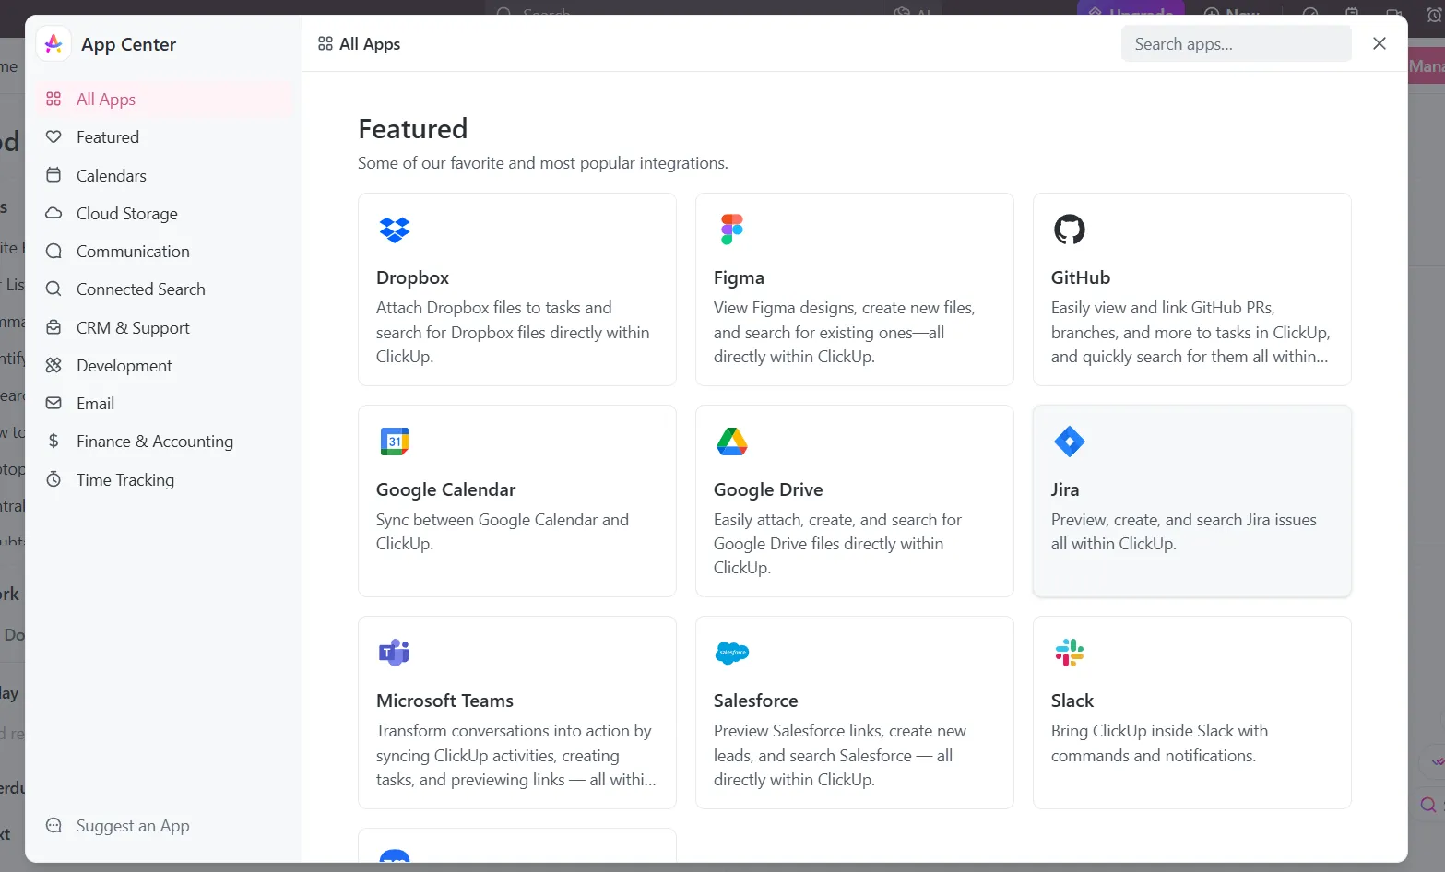Click the Google Drive logo icon
Viewport: 1445px width, 872px height.
click(732, 442)
